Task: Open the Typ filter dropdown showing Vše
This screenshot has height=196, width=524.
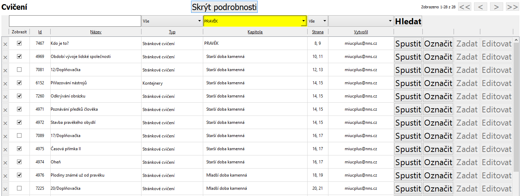Action: tap(172, 21)
